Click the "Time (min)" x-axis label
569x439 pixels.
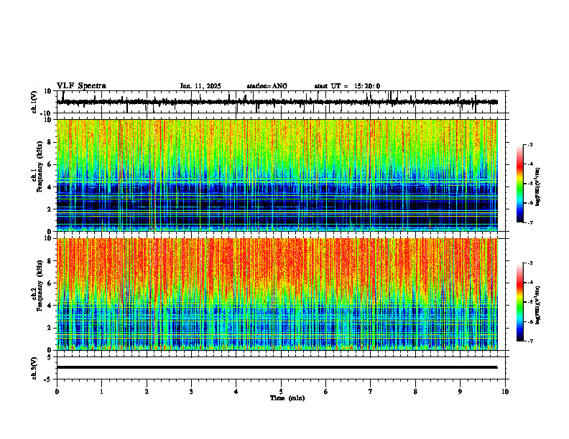(287, 398)
